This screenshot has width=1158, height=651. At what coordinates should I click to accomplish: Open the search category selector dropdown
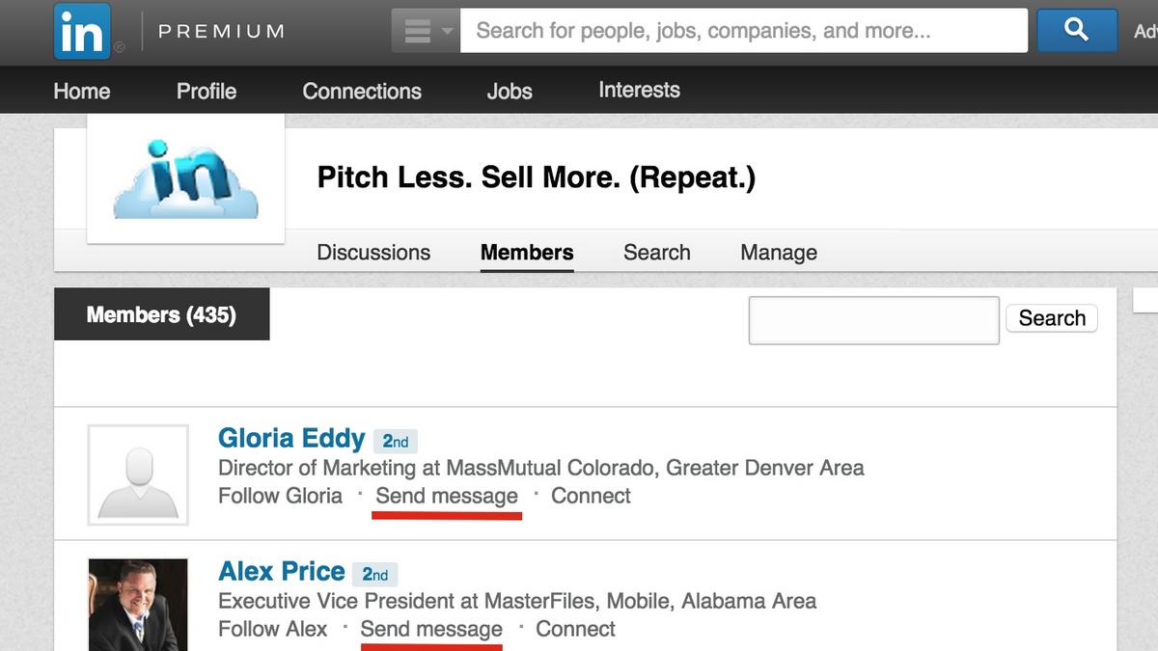pyautogui.click(x=425, y=30)
